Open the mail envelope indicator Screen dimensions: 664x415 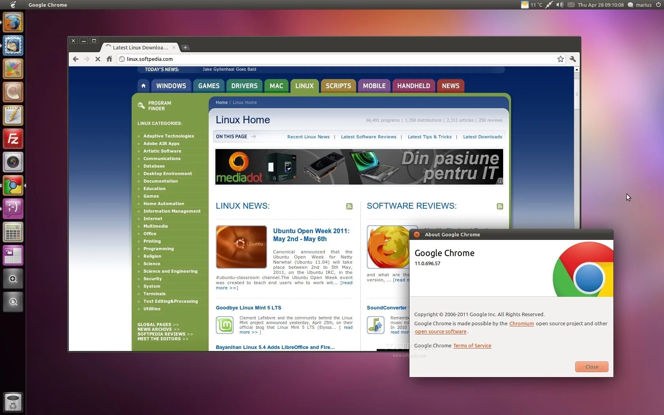pyautogui.click(x=571, y=5)
